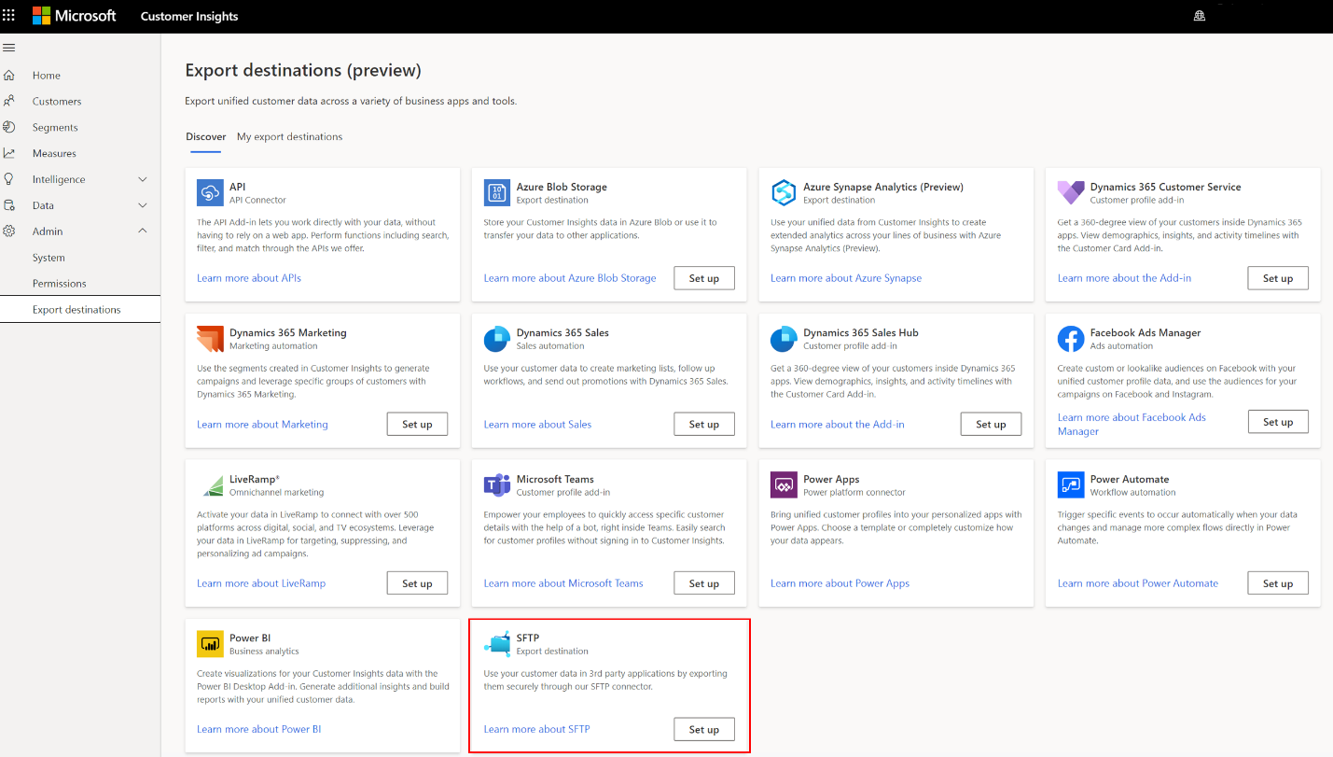
Task: Set up Dynamics 365 Marketing
Action: click(x=417, y=424)
